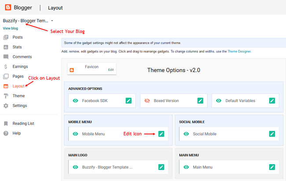Open the Theme Designer link
Screen dimensions: 286x181
point(239,52)
